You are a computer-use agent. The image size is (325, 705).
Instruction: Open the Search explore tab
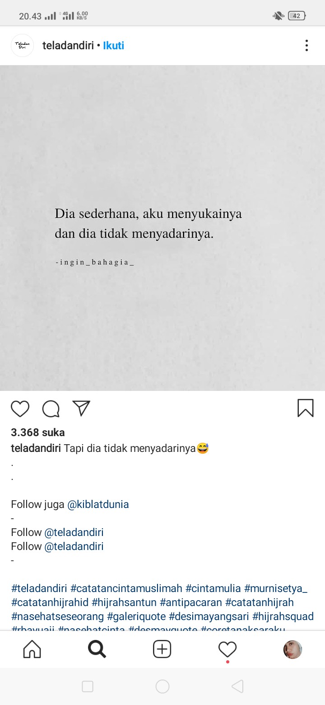pyautogui.click(x=97, y=649)
